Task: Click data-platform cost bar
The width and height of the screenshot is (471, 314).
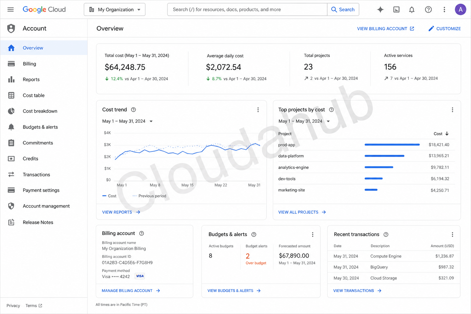Action: [384, 156]
